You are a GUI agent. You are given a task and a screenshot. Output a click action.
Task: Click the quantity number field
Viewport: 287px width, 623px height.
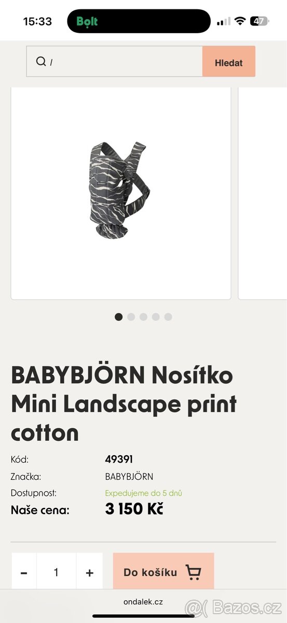[56, 572]
